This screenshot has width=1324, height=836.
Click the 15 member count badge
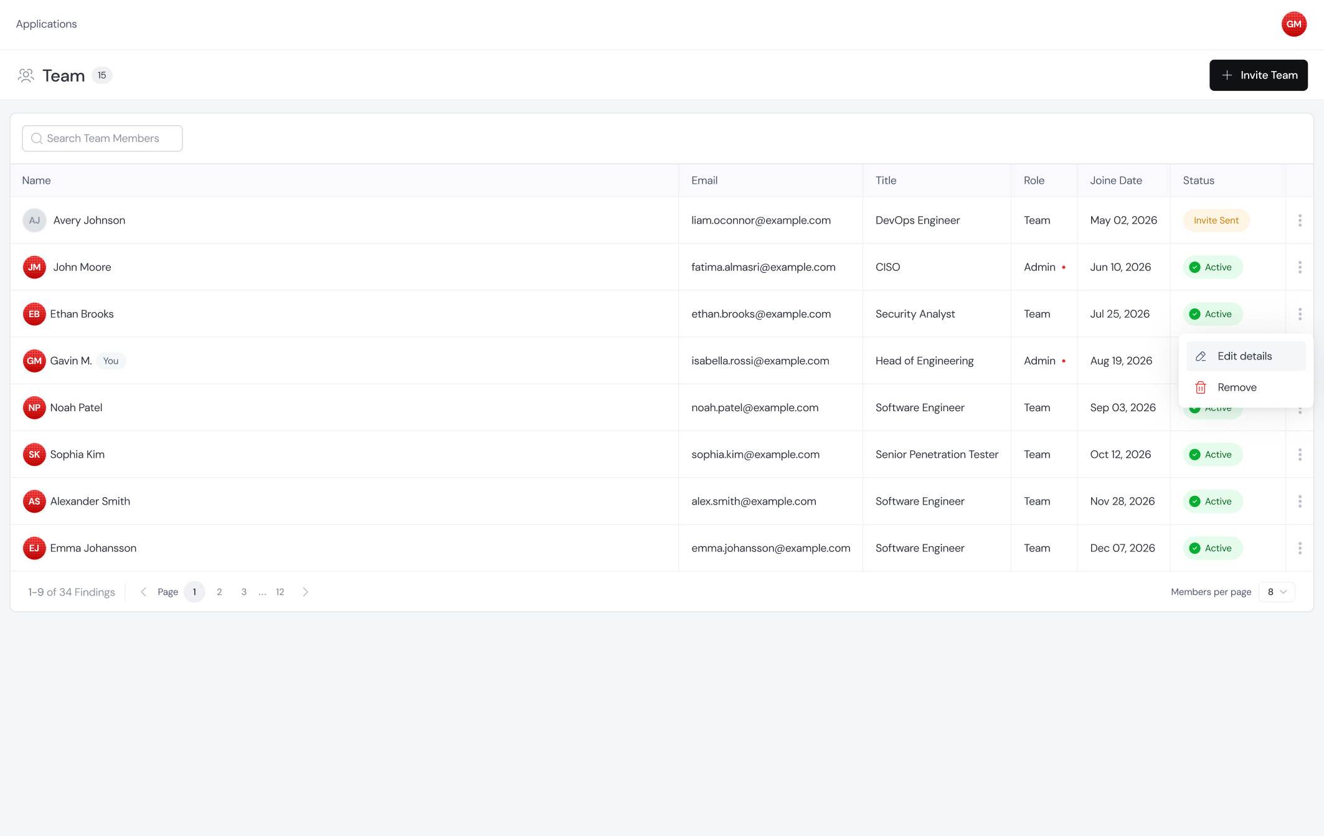click(102, 75)
